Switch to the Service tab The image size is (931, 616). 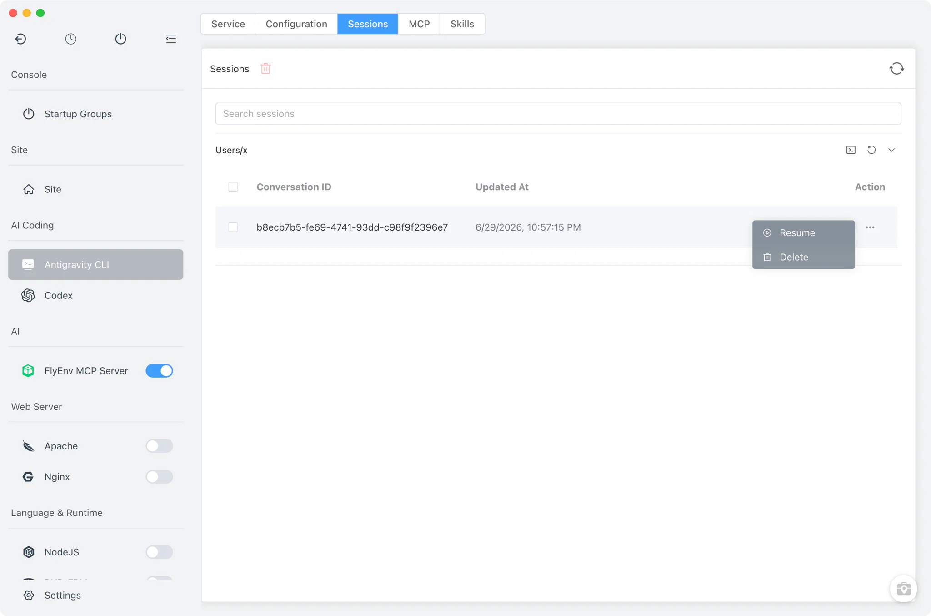coord(228,24)
